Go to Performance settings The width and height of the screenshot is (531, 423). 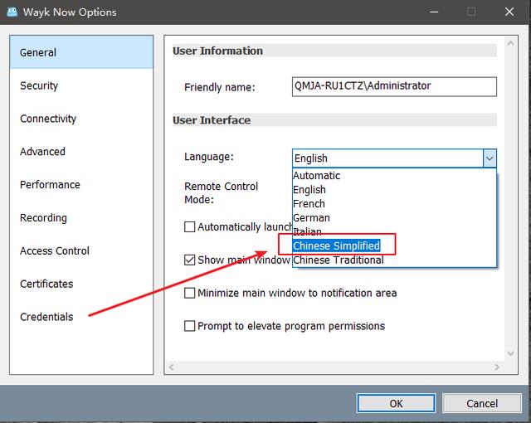point(81,185)
